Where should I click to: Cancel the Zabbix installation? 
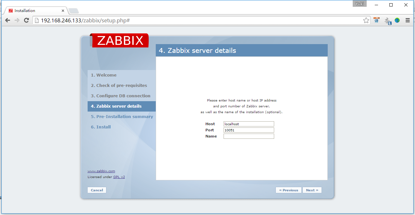click(x=97, y=190)
